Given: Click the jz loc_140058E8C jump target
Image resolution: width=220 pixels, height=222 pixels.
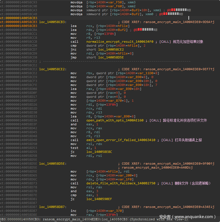Looking at the screenshot, I should [x=99, y=152].
